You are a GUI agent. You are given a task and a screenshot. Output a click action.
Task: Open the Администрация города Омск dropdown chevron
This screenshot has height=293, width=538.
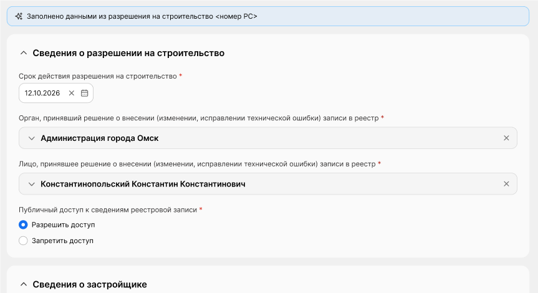tap(32, 138)
